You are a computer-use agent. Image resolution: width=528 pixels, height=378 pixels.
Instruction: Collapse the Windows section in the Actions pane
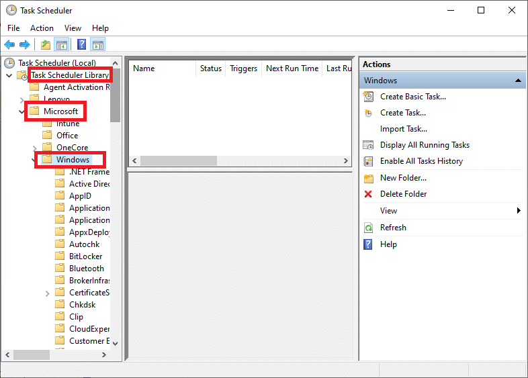pyautogui.click(x=518, y=81)
